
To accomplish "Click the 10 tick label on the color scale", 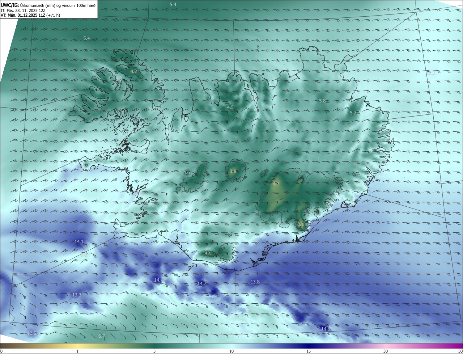I will [231, 351].
